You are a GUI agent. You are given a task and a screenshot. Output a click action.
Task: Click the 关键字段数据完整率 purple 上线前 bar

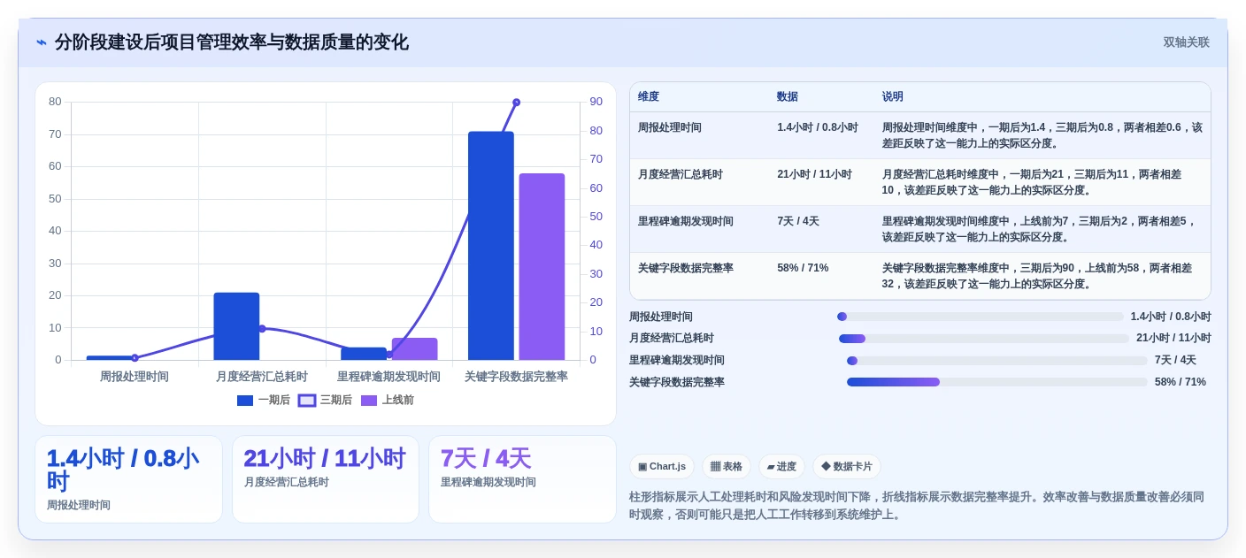542,266
